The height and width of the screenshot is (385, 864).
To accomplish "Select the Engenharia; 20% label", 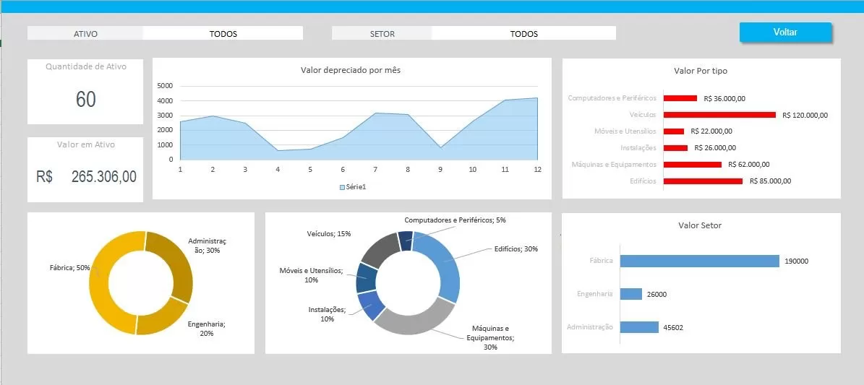I will pos(207,329).
